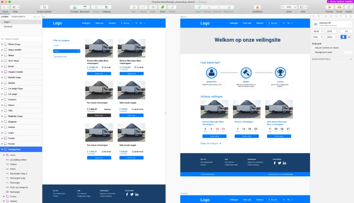Click the Export share icon
Image resolution: width=354 pixels, height=203 pixels.
tap(349, 7)
